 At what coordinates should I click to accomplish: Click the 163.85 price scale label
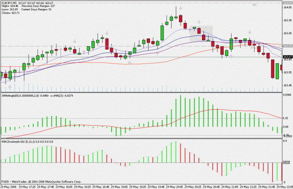pos(287,33)
